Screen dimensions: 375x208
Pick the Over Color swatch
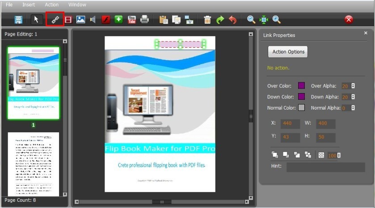[x=301, y=86]
